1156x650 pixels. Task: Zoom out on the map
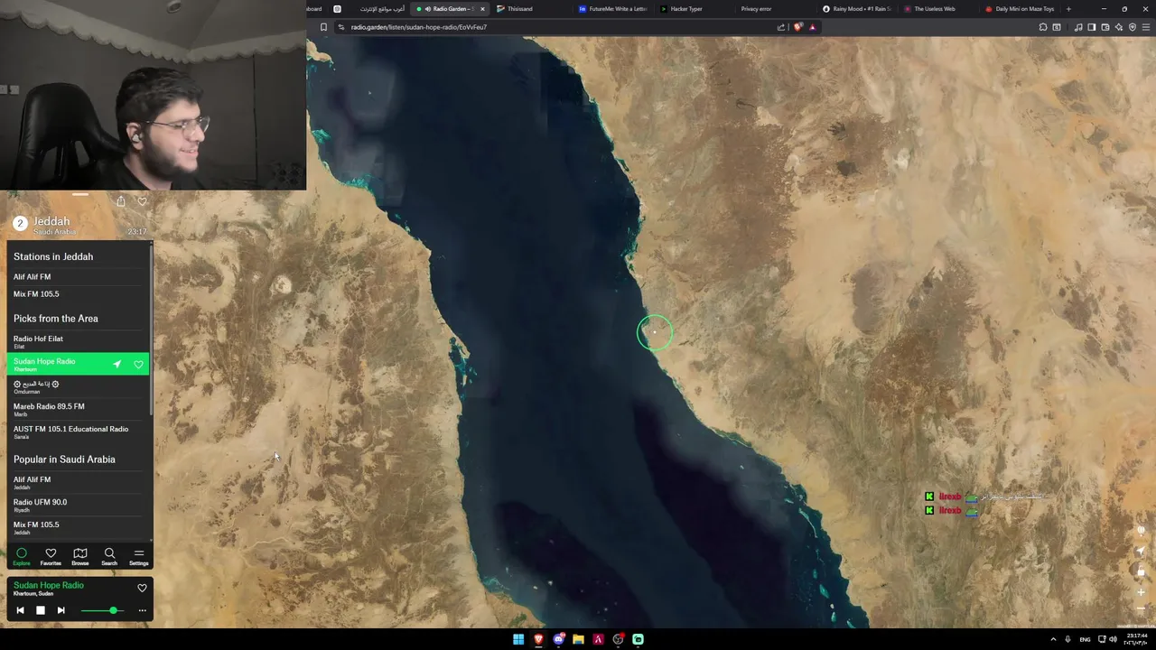[x=1141, y=608]
